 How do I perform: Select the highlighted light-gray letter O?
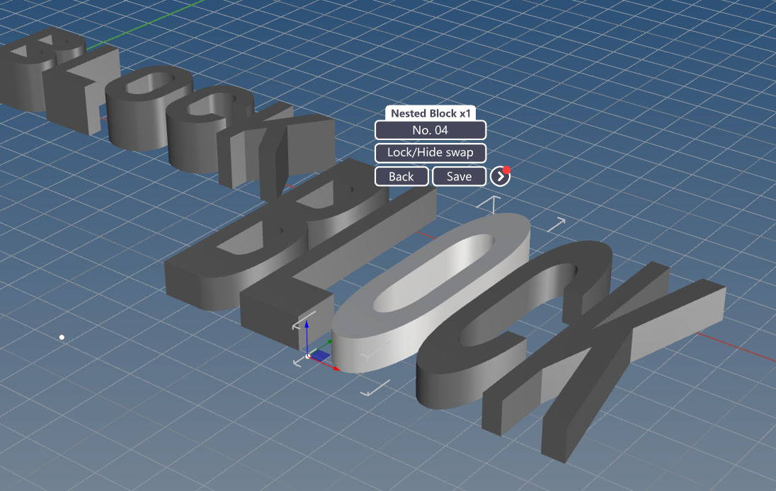430,291
